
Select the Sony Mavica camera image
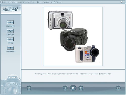pos(87,54)
